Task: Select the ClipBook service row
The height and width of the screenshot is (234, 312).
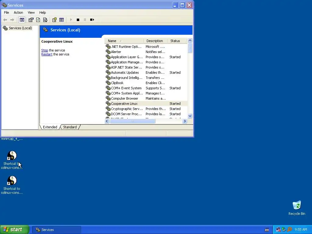Action: click(x=146, y=83)
